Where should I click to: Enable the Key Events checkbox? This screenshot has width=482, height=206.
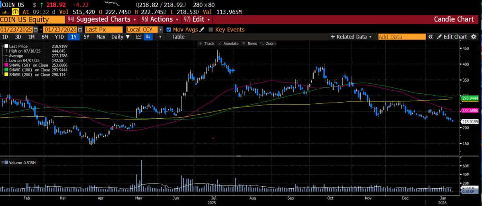[x=211, y=29]
